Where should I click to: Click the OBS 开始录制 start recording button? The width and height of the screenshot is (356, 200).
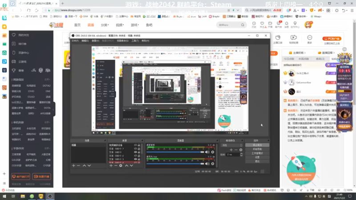(x=257, y=149)
